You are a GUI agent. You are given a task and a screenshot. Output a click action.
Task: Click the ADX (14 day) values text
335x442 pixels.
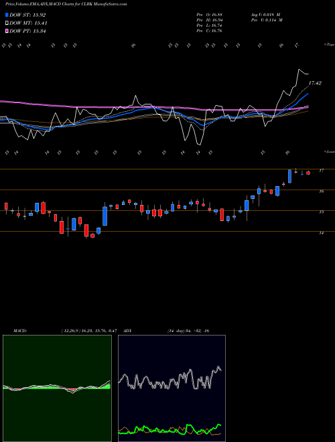click(x=188, y=331)
